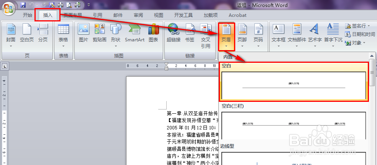Click the first-line indent marker on ruler
The height and width of the screenshot is (165, 377).
[166, 64]
